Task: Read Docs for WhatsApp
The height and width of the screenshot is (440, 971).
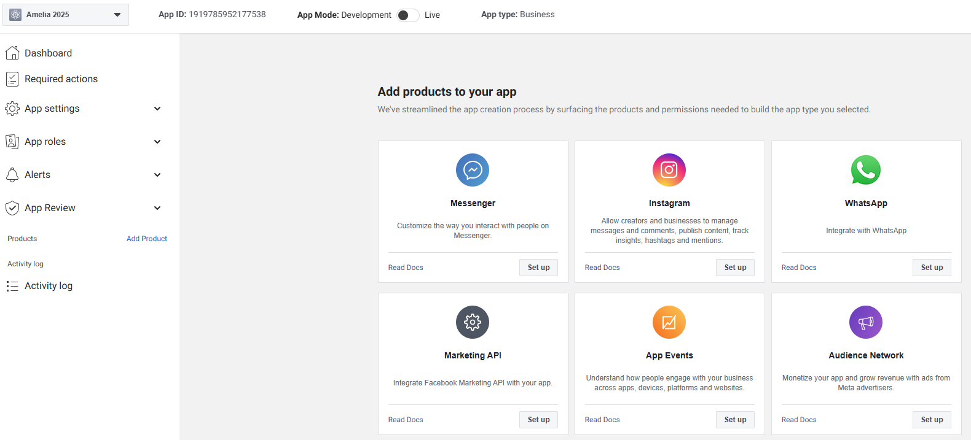Action: 799,268
